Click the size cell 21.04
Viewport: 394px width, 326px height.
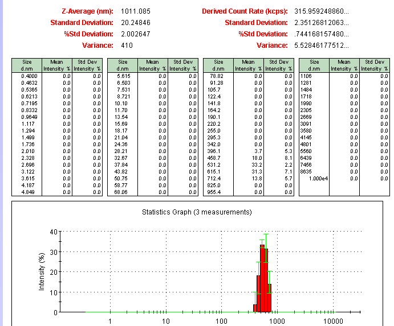click(121, 138)
